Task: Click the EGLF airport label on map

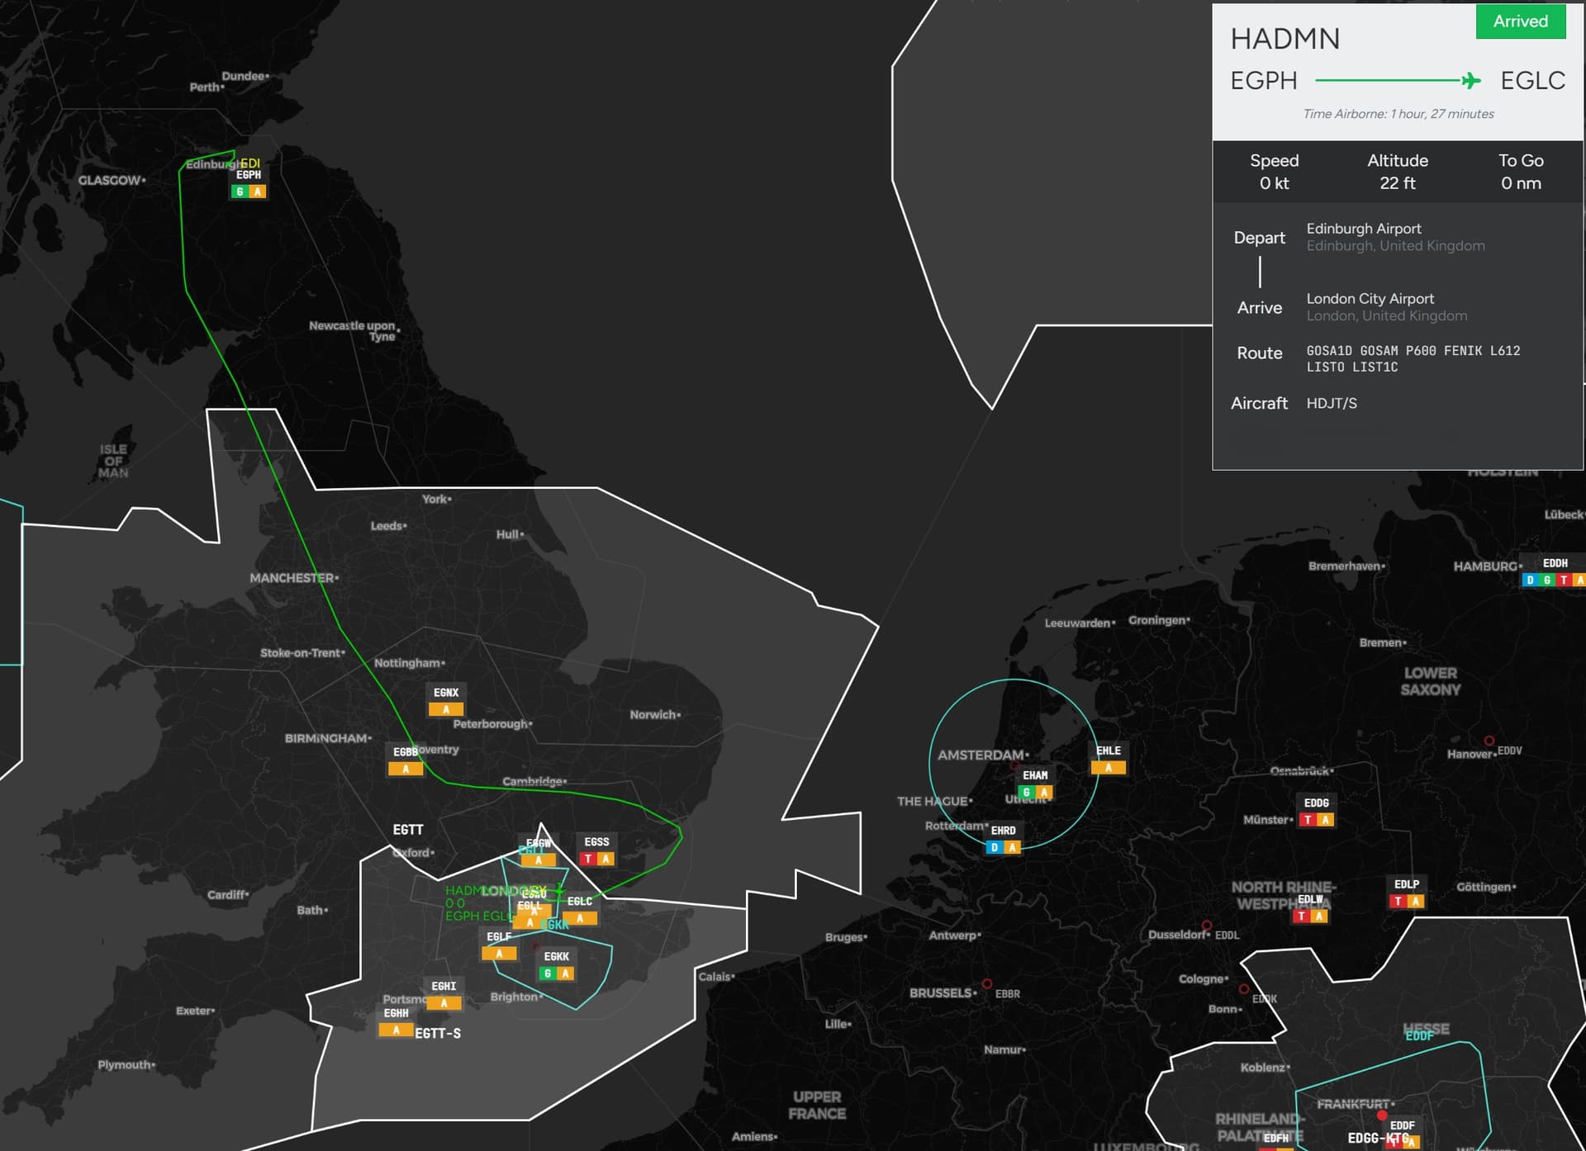Action: click(499, 936)
